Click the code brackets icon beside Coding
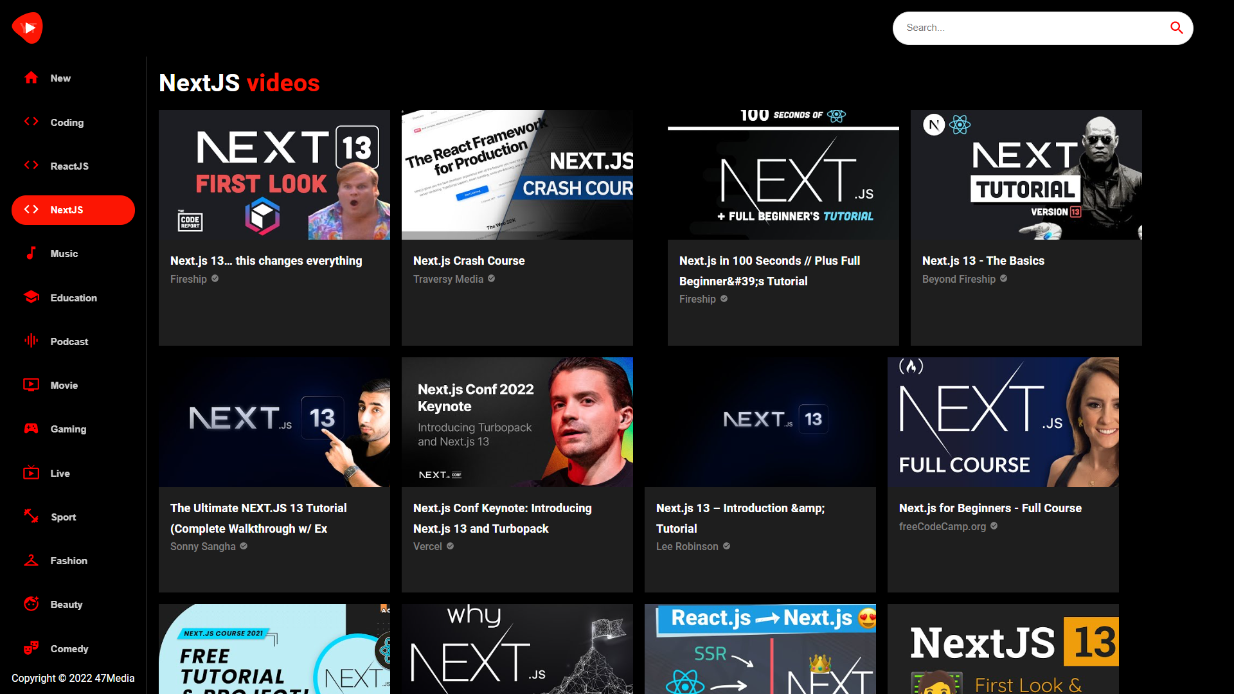 click(x=31, y=121)
